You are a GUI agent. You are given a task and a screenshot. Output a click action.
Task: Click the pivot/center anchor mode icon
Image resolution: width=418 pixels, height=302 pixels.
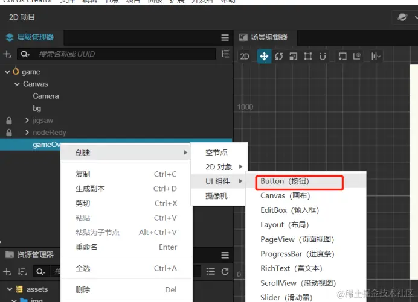pos(342,57)
